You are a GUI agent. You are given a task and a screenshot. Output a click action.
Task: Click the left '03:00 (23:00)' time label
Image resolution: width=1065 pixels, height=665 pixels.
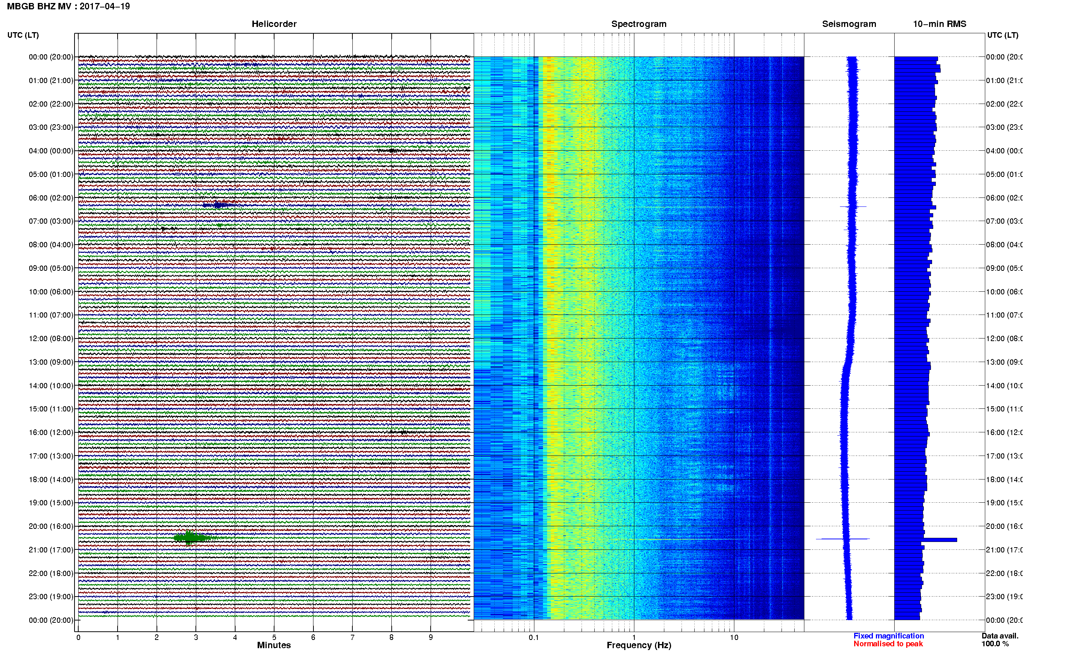[x=51, y=127]
